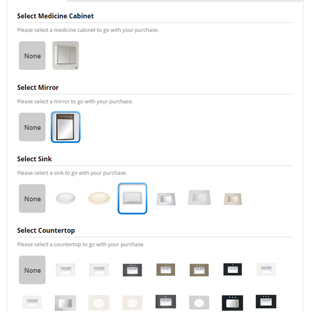Select the speckled oval-cutout countertop in second row

(99, 303)
